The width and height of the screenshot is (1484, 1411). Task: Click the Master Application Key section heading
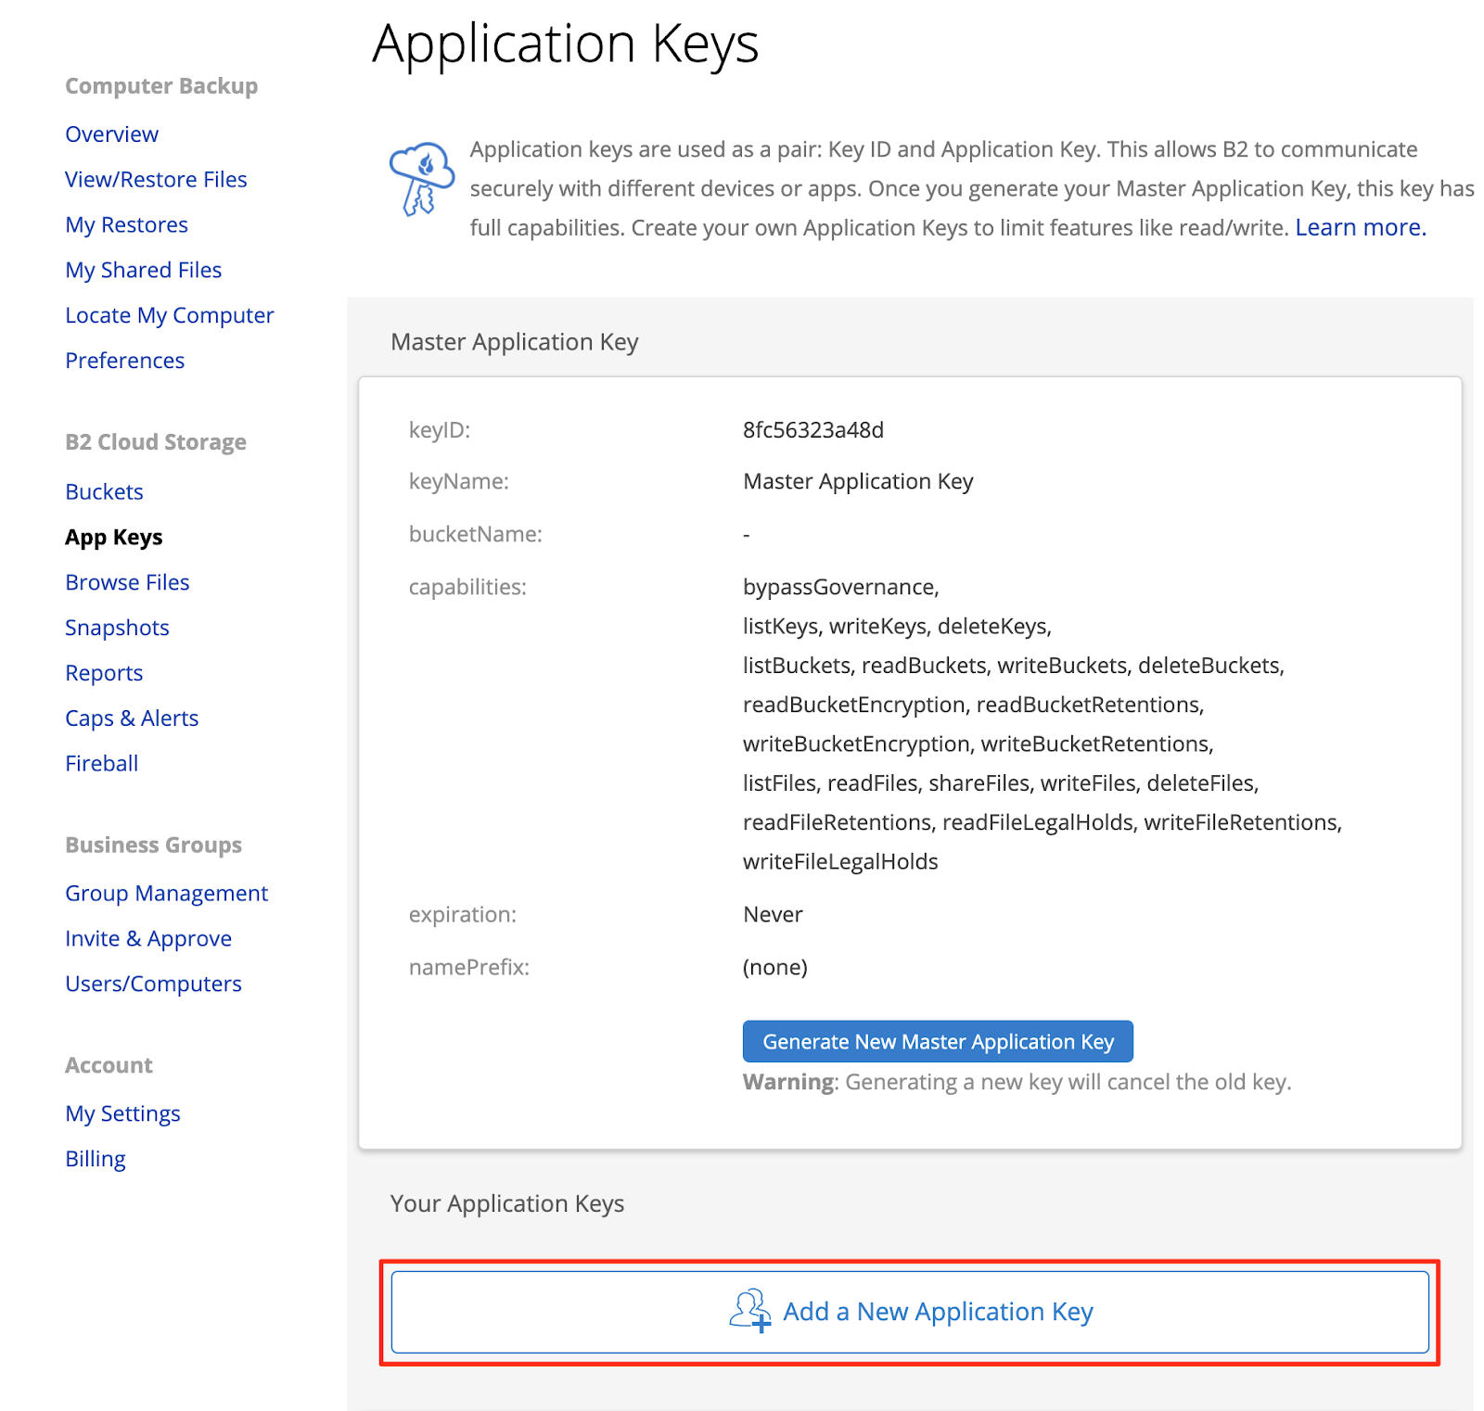[515, 342]
